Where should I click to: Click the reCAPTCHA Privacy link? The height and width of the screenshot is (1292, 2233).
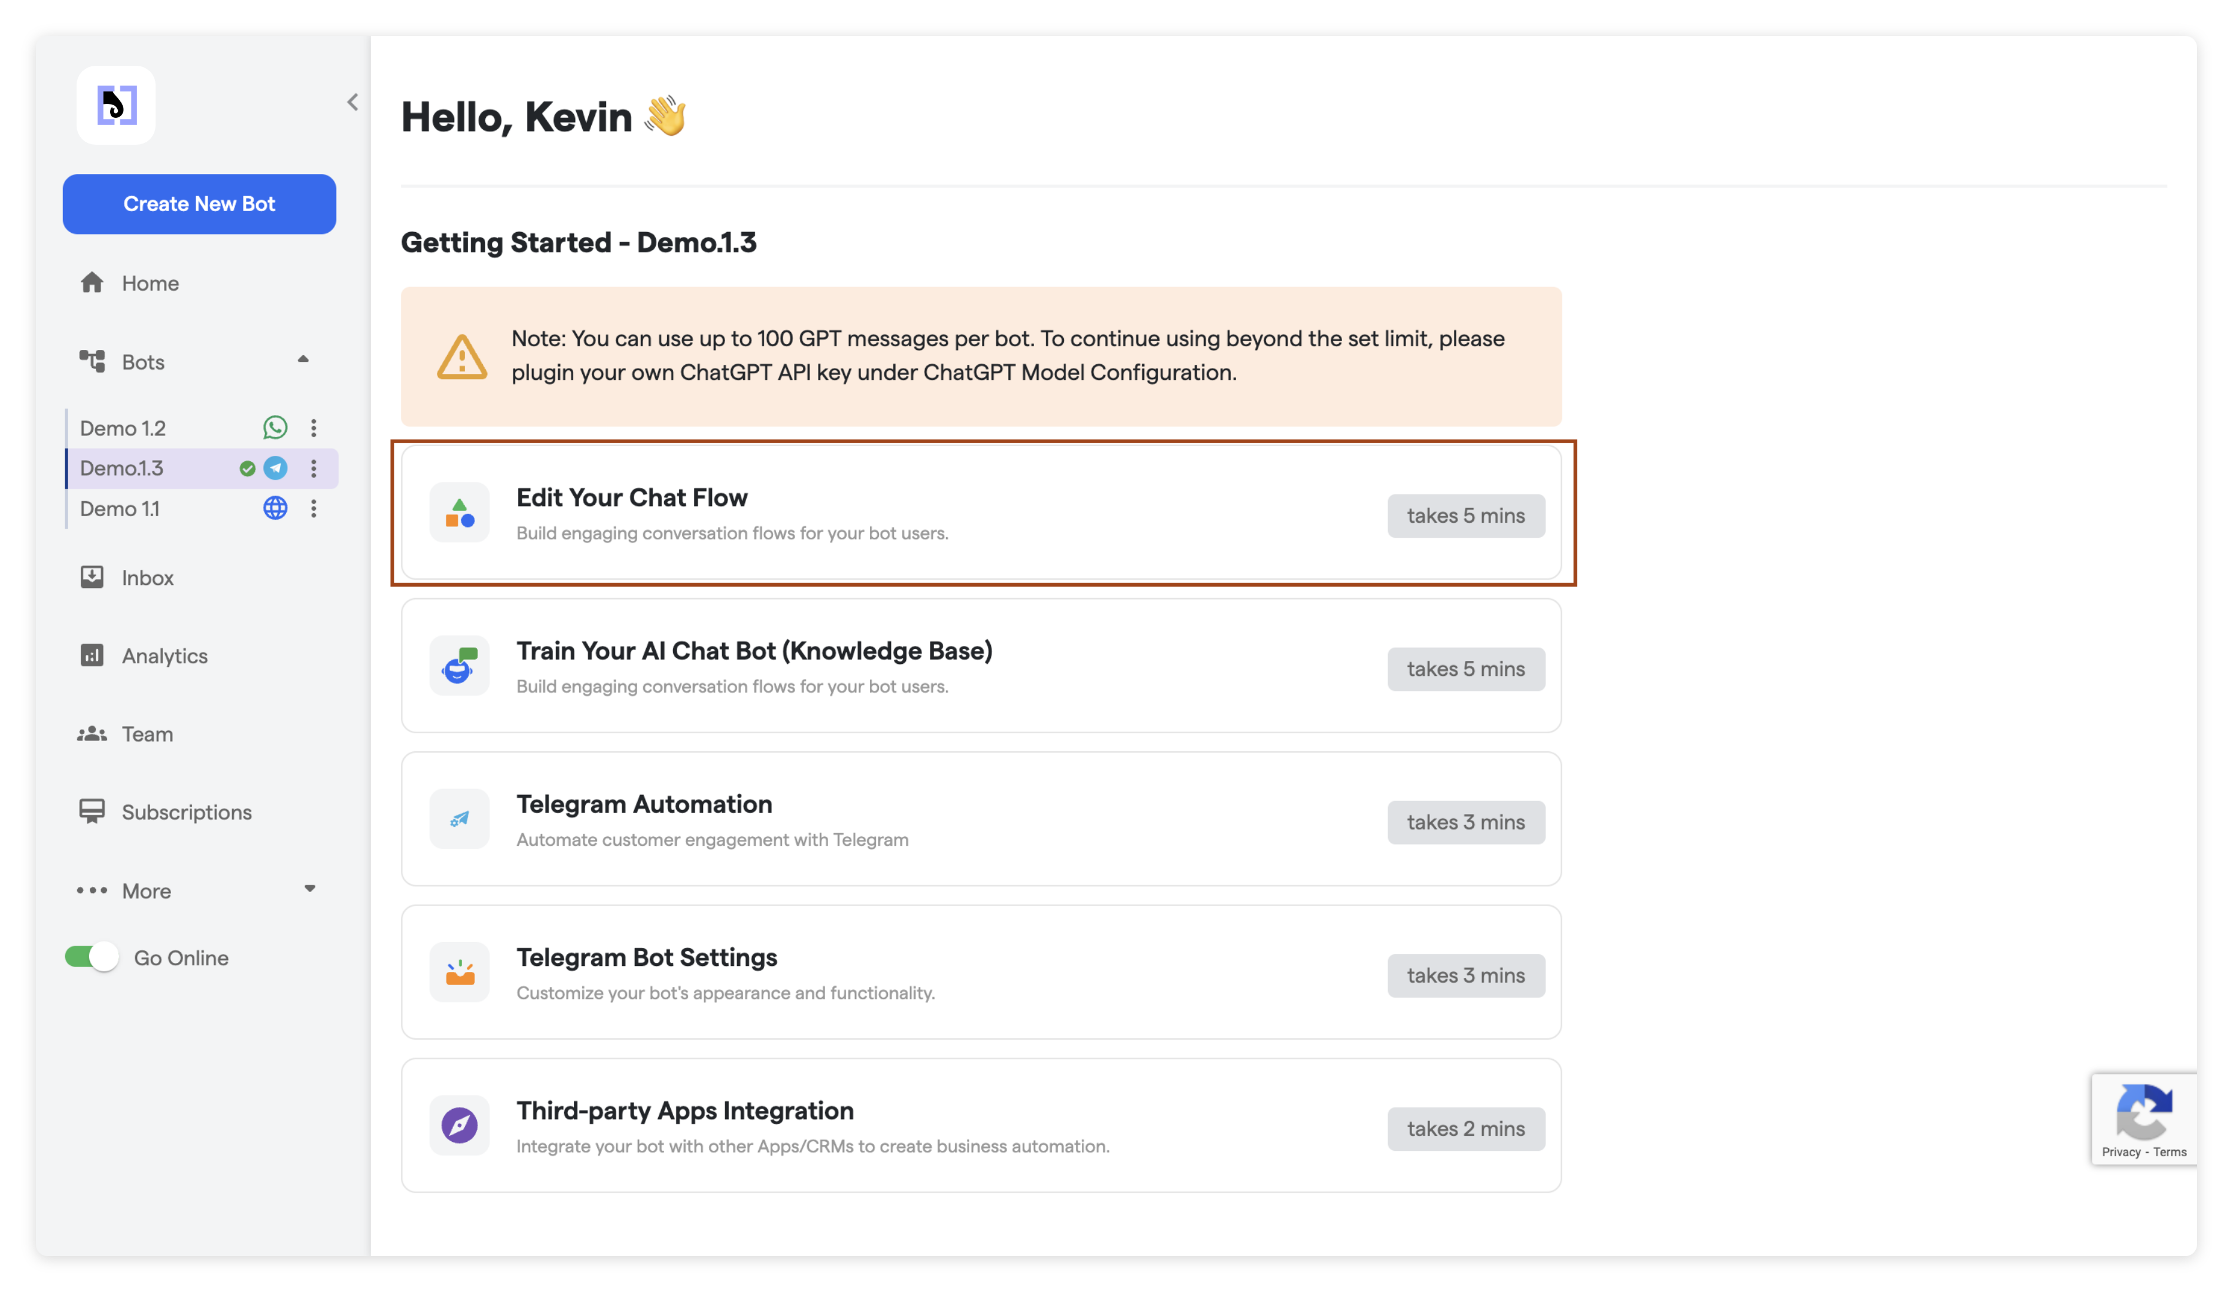pyautogui.click(x=2121, y=1151)
